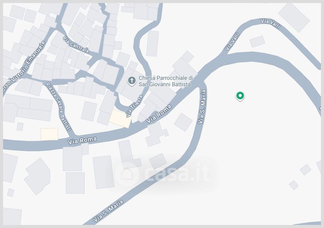Screen dimensions: 324x228
Task: Click the Corso Vittorio Emanuele label
Action: 24,68
